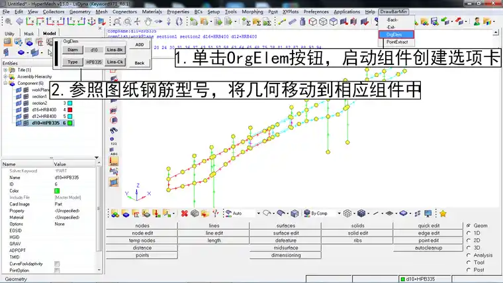503x283 pixels.
Task: Select the 2D radio button
Action: 469,241
